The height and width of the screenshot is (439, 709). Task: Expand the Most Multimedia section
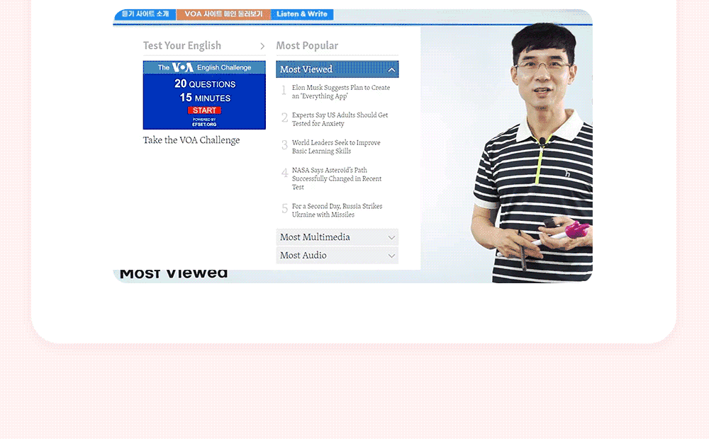[337, 237]
